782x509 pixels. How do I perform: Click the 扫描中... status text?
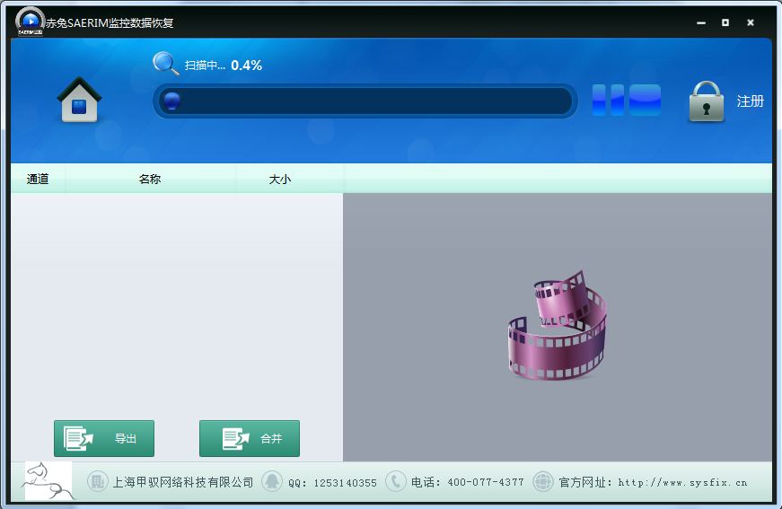point(205,66)
